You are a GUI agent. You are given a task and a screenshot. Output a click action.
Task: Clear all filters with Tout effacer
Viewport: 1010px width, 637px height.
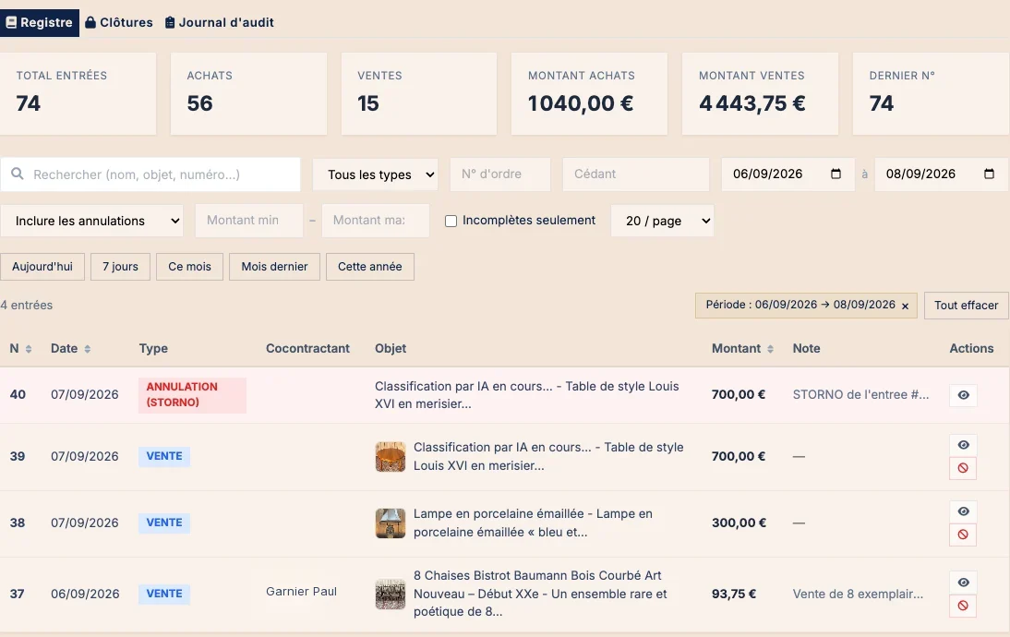(x=967, y=306)
